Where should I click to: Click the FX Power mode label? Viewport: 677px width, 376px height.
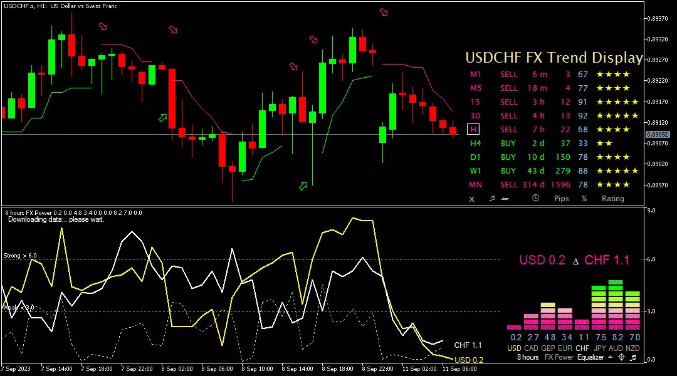(x=559, y=357)
